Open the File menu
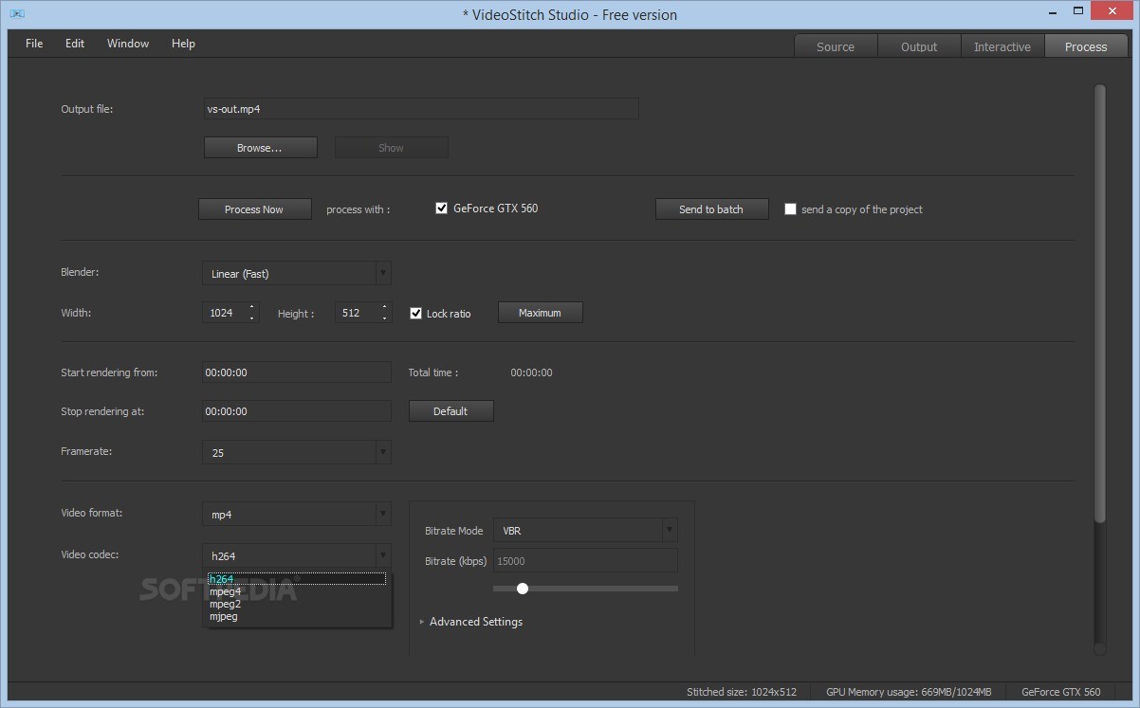Image resolution: width=1140 pixels, height=708 pixels. coord(34,44)
